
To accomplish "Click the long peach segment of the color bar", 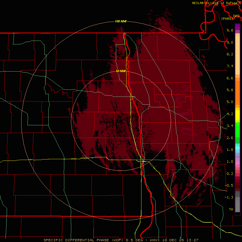I will 237,55.
